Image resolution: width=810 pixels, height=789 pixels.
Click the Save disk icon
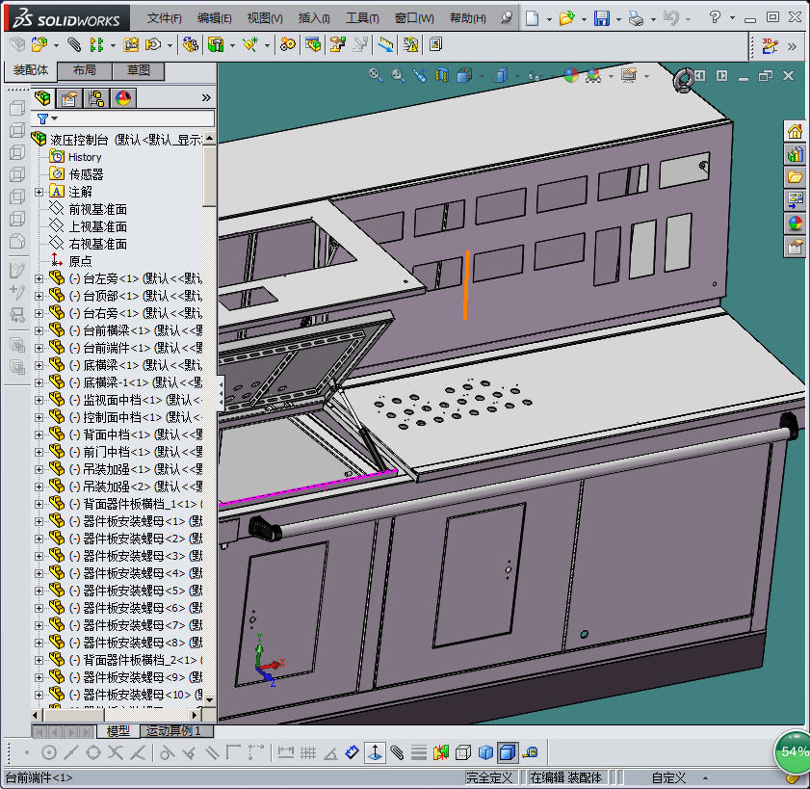(601, 18)
